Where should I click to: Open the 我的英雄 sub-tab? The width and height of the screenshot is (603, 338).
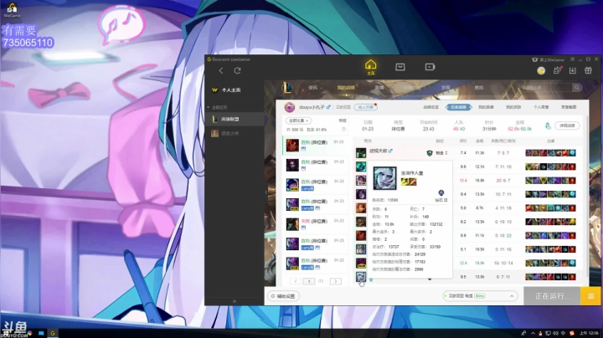486,107
